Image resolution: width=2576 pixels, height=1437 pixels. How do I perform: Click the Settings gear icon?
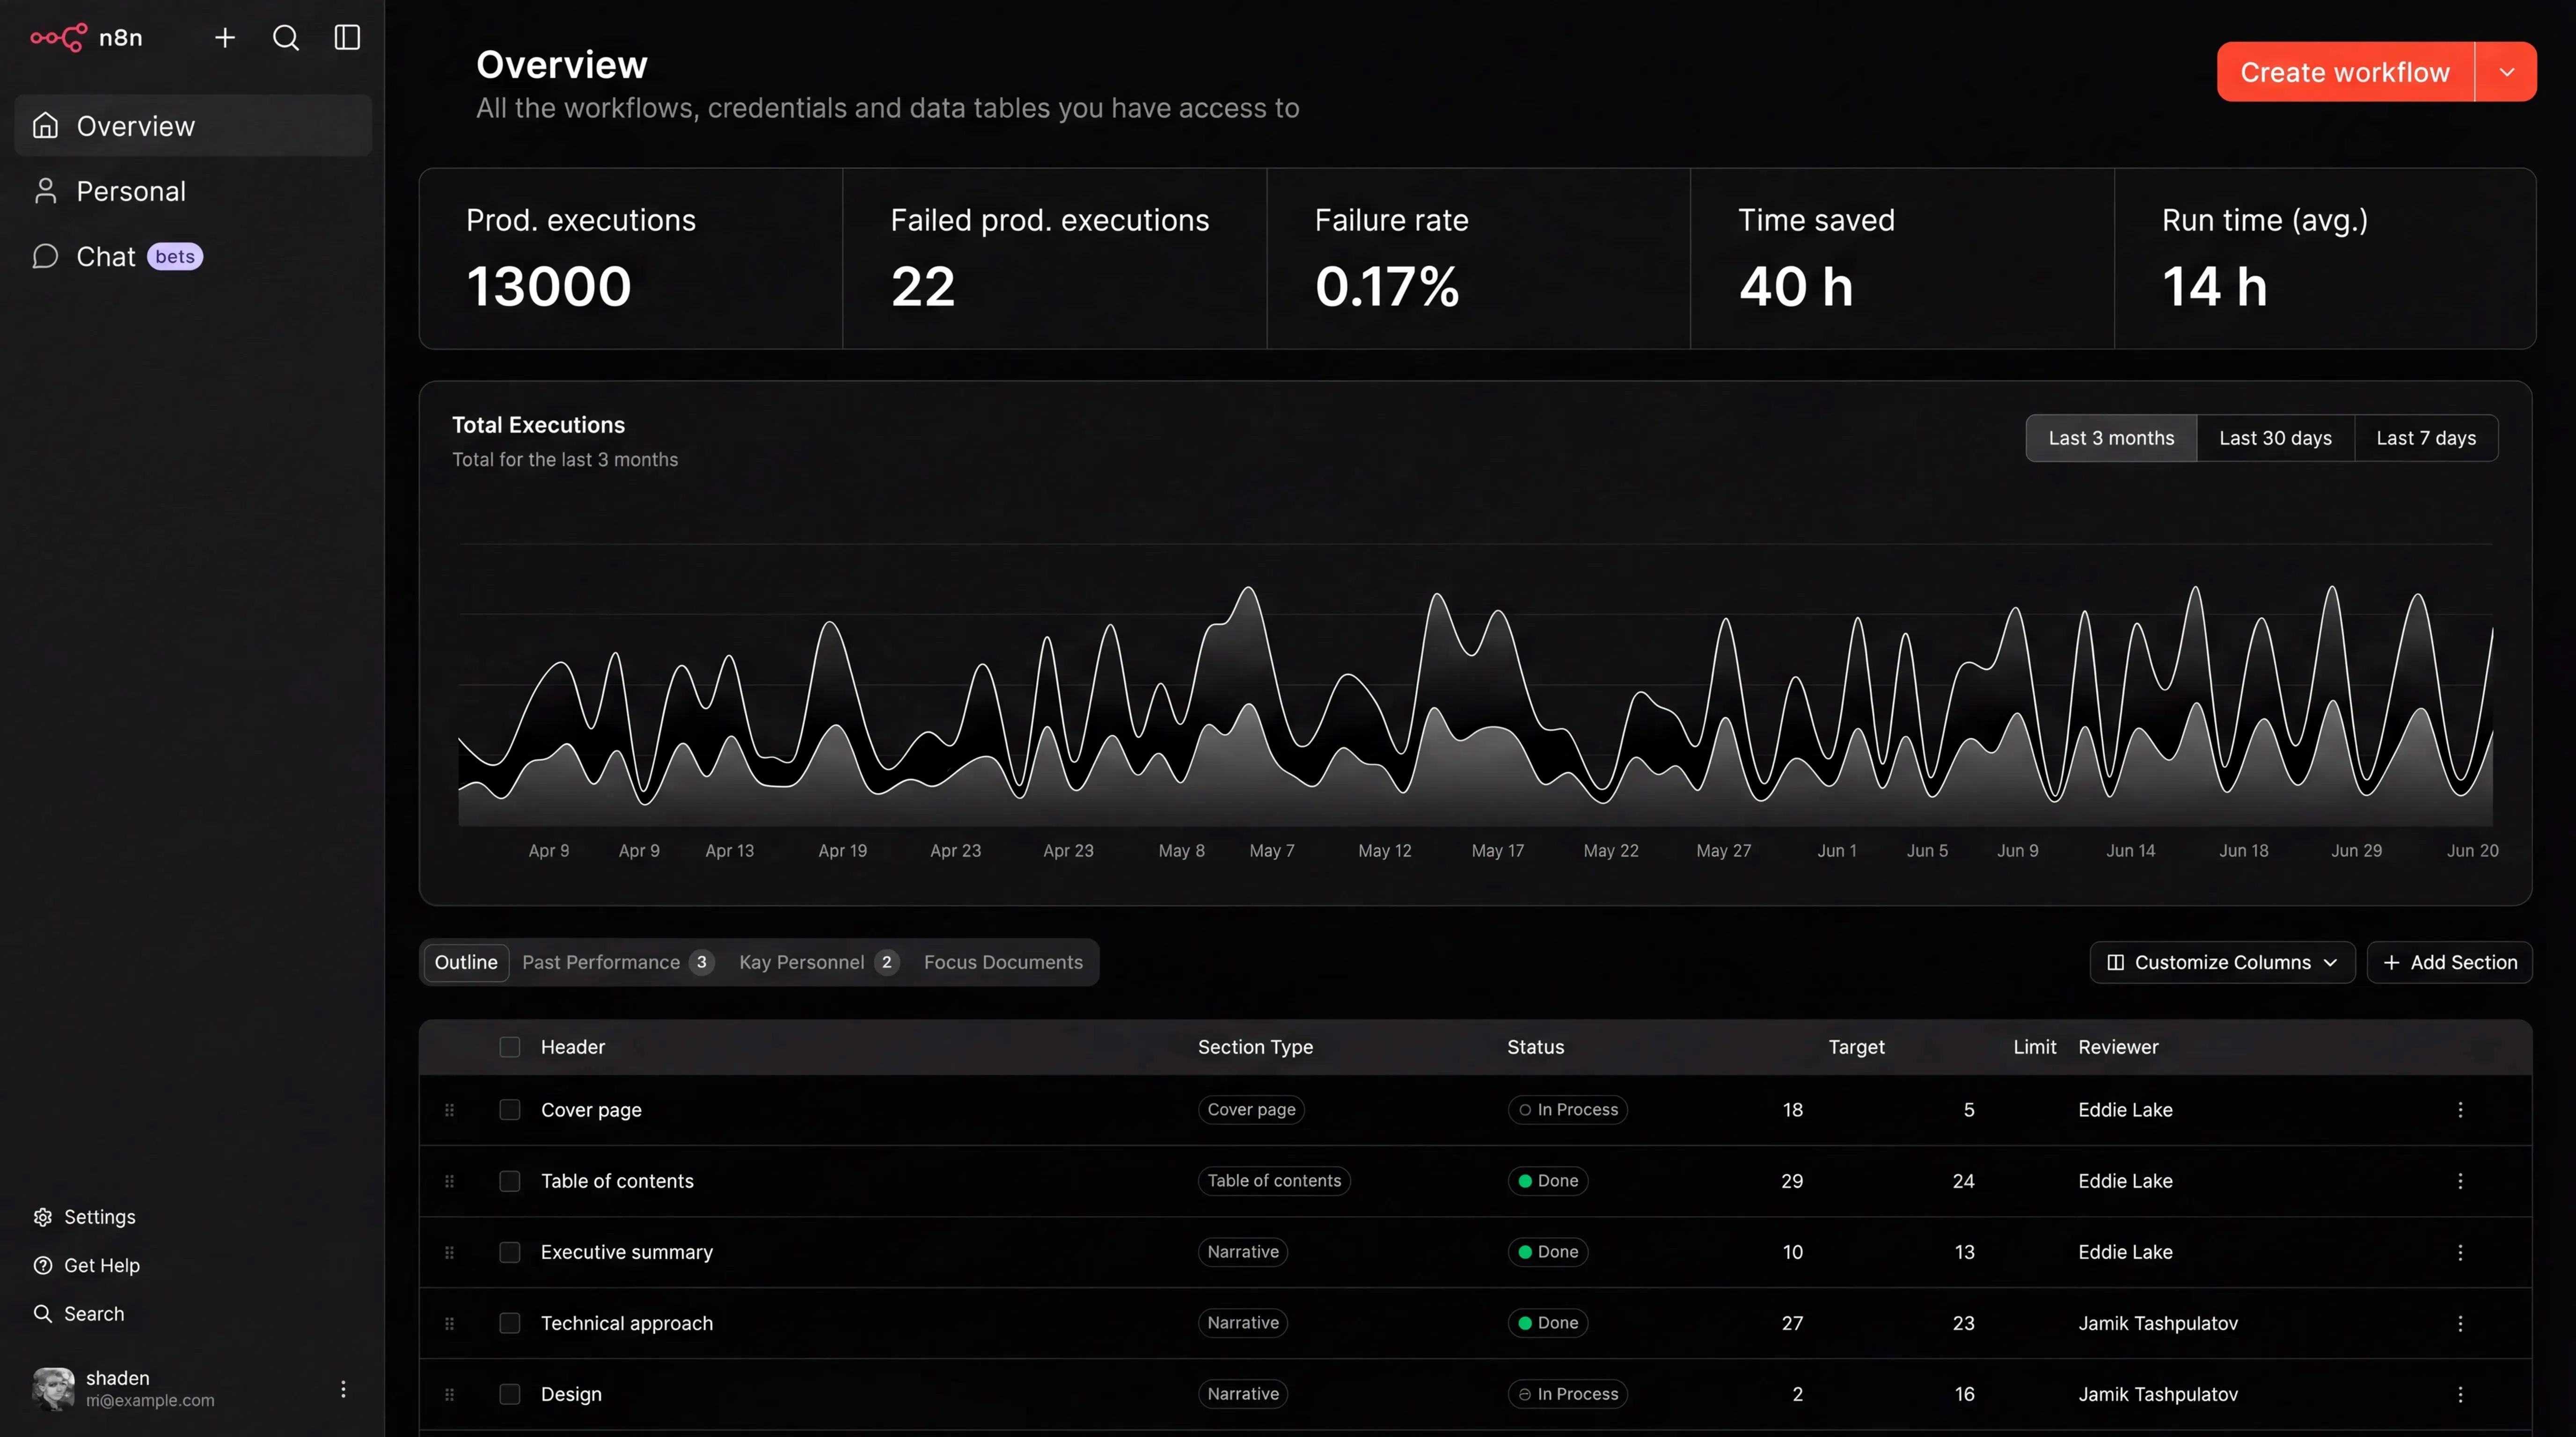click(x=43, y=1217)
